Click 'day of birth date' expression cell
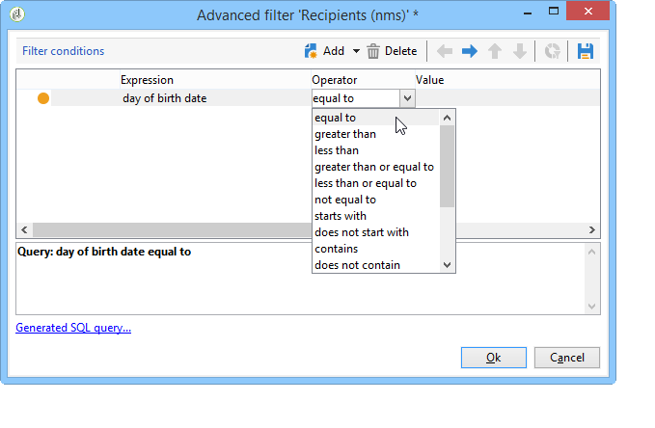 [x=164, y=97]
